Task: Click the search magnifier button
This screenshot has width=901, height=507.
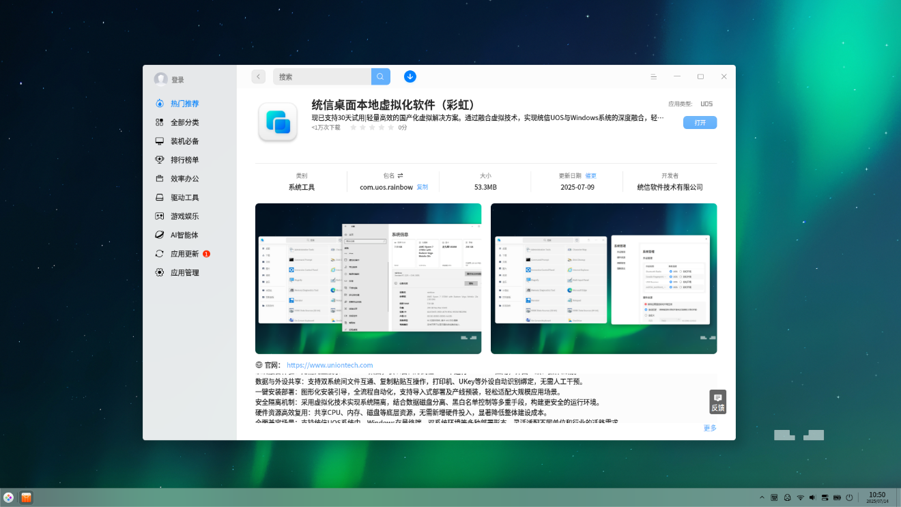Action: [380, 76]
